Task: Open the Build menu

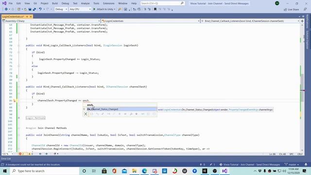Action: (x=55, y=3)
